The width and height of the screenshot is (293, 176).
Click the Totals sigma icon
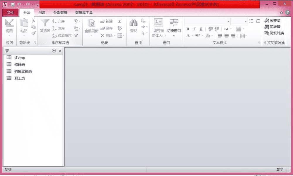[120, 21]
